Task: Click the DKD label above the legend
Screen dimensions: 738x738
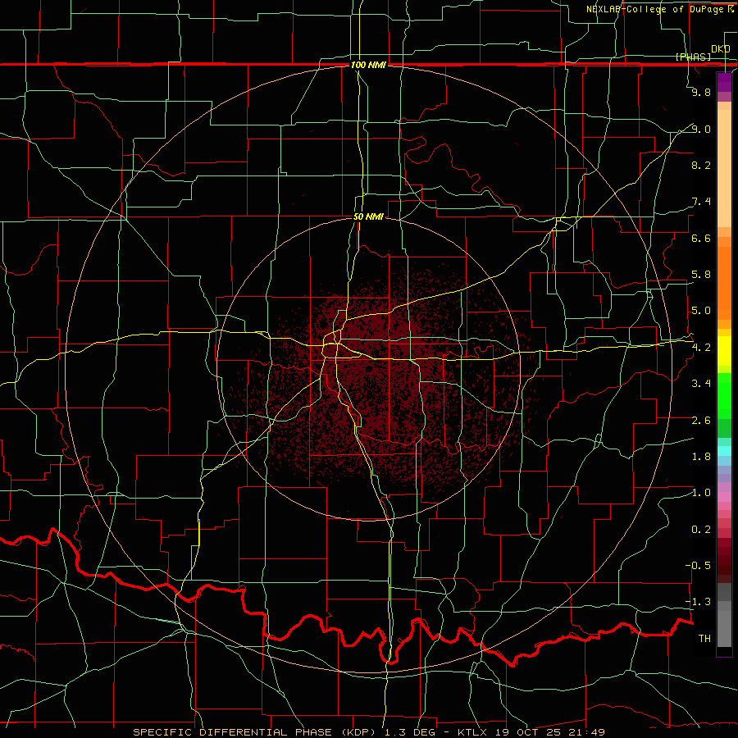Action: pyautogui.click(x=720, y=49)
